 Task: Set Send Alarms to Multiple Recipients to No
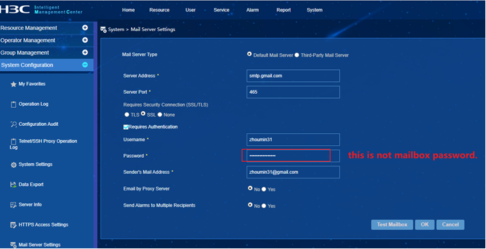pos(250,204)
